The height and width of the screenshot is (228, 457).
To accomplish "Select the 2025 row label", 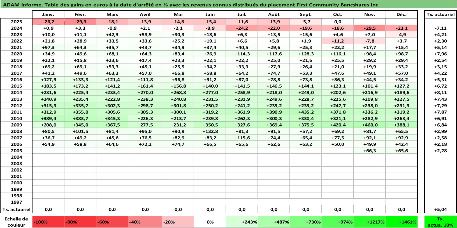I will pos(16,22).
